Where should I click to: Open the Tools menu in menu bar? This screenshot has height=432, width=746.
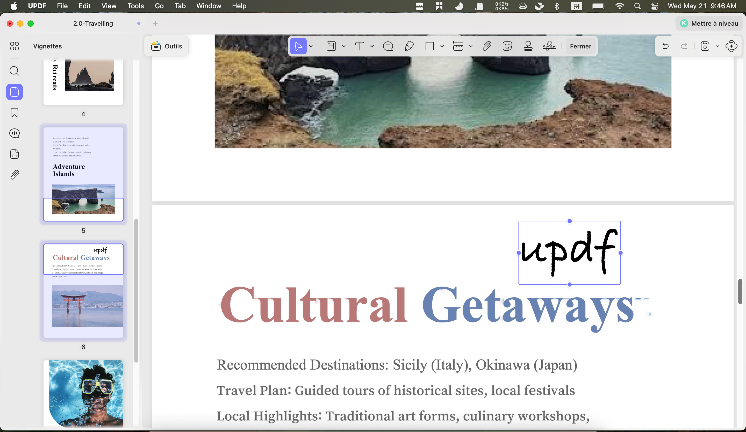(x=135, y=6)
